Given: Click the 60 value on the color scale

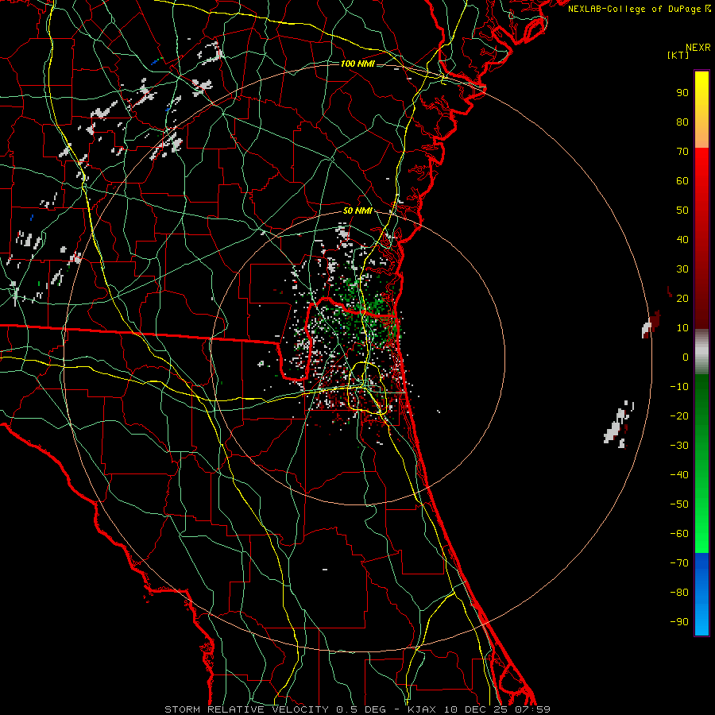Looking at the screenshot, I should [x=682, y=181].
